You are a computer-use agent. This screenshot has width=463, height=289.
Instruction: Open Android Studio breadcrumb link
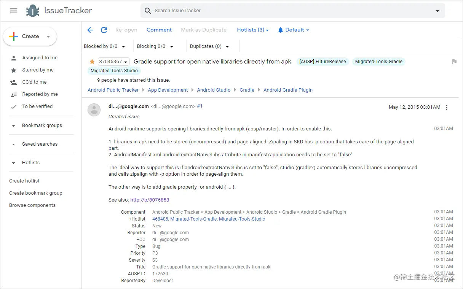[214, 90]
